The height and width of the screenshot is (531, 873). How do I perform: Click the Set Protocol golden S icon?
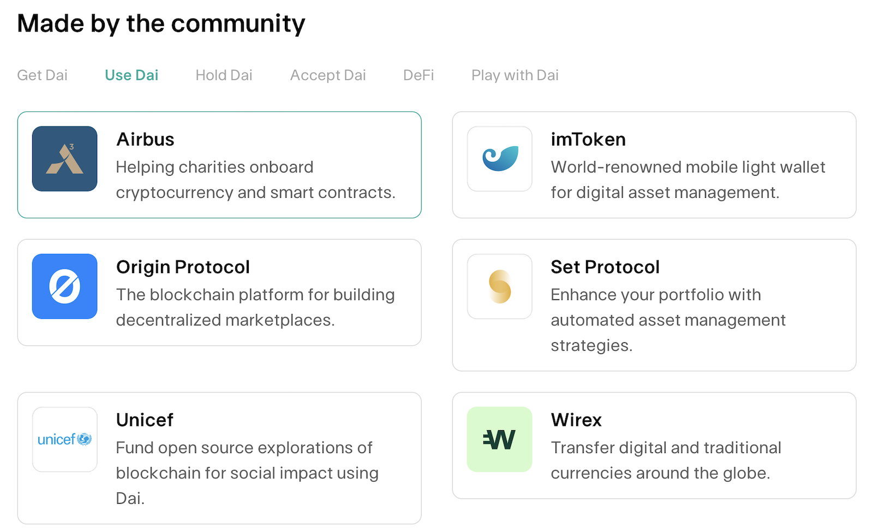[499, 286]
